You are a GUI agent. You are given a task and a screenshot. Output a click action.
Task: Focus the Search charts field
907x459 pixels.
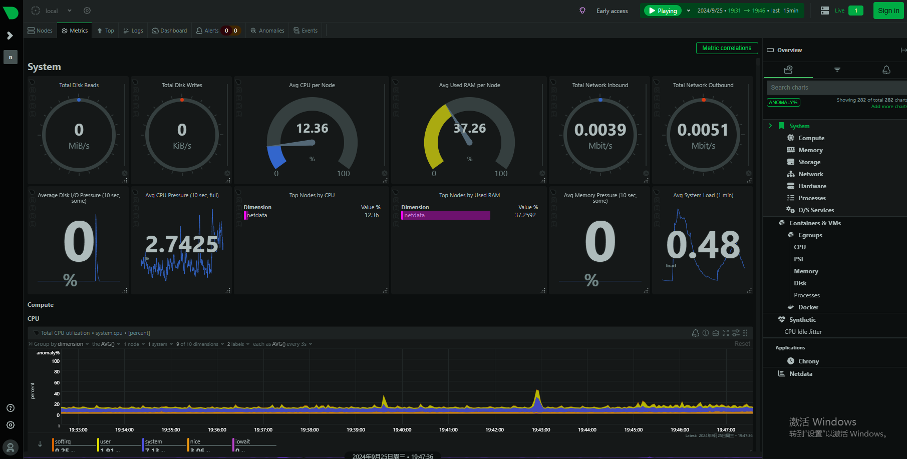pos(836,88)
